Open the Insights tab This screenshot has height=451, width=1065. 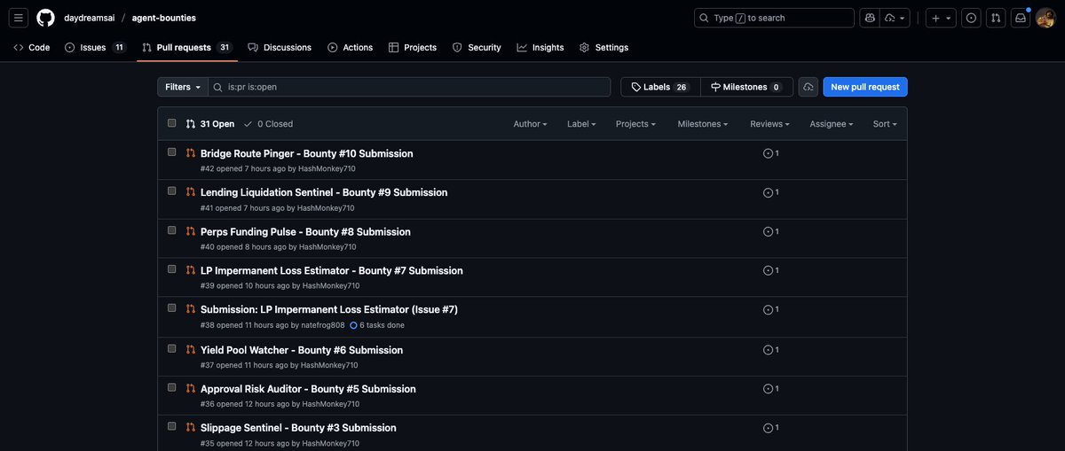tap(540, 48)
